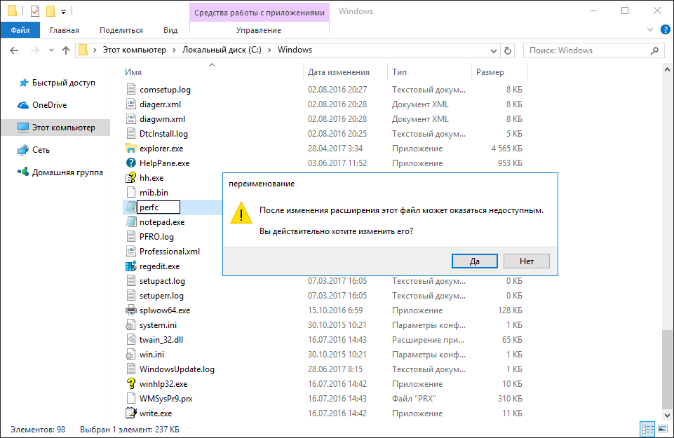Viewport: 674px width, 438px height.
Task: Select the DtcInstall.log file name
Action: coord(163,134)
